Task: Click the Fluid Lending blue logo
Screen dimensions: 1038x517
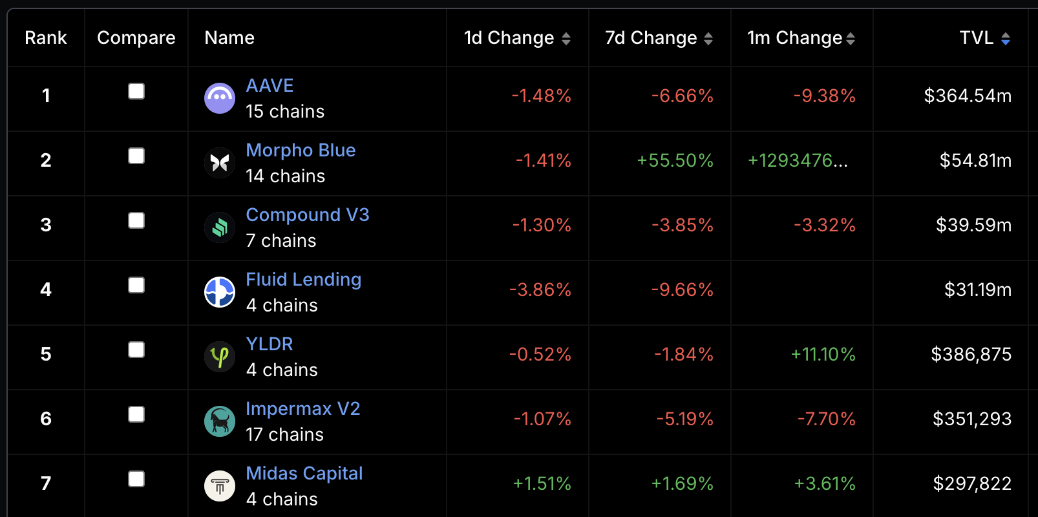Action: (x=220, y=292)
